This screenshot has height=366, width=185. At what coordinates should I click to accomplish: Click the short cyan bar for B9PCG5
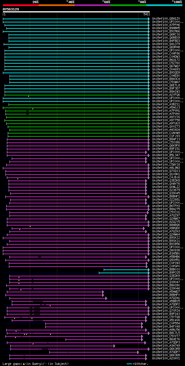(x=124, y=273)
